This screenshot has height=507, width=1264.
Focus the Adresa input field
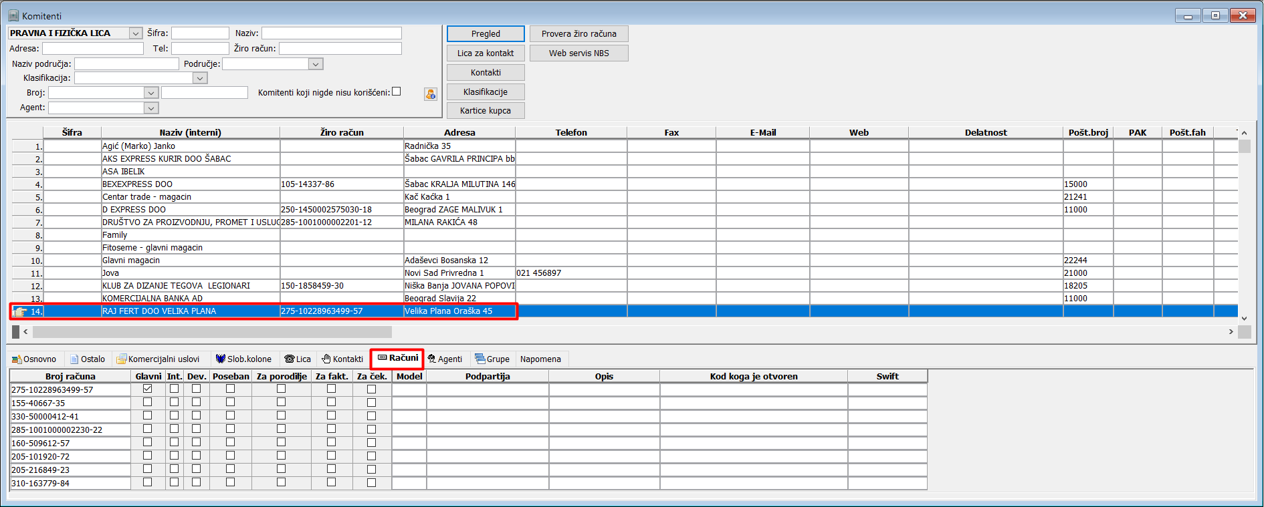93,49
